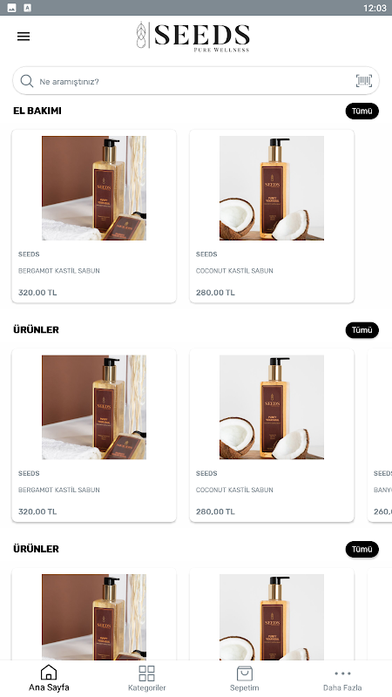
Task: Open Coconut Kastil Sabun image in El Bakımı
Action: tap(272, 188)
